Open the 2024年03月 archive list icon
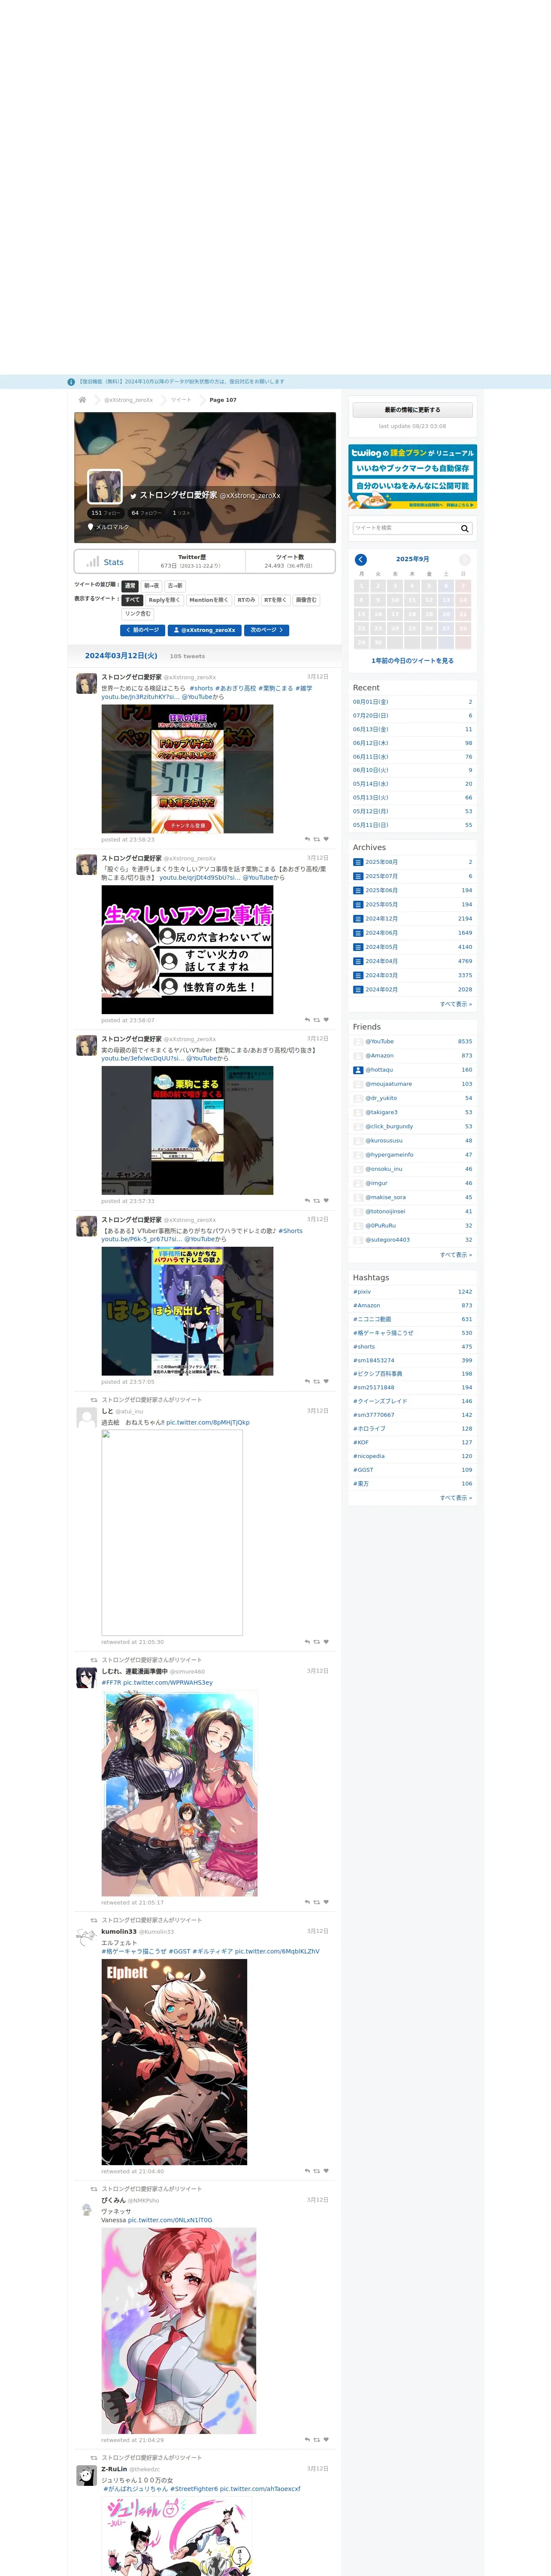Image resolution: width=551 pixels, height=2576 pixels. pyautogui.click(x=358, y=975)
